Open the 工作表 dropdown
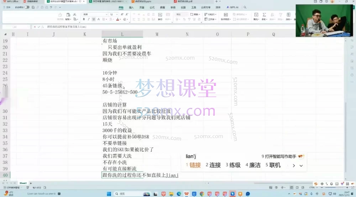Screen dimensions: 356x197 pos(210,19)
